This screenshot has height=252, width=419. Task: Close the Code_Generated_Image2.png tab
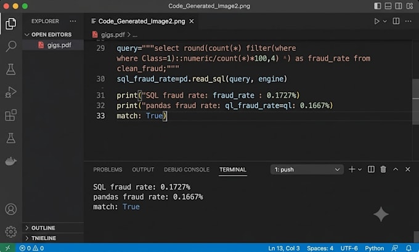pyautogui.click(x=192, y=22)
